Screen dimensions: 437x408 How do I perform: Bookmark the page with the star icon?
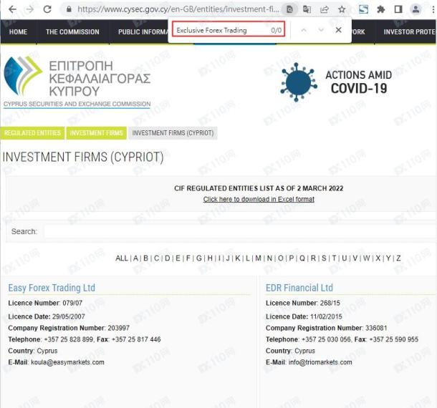[342, 9]
